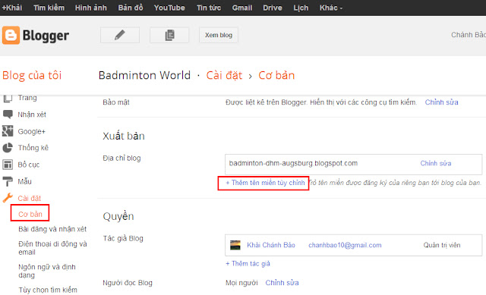Open Gmail from top navigation bar

pyautogui.click(x=242, y=8)
